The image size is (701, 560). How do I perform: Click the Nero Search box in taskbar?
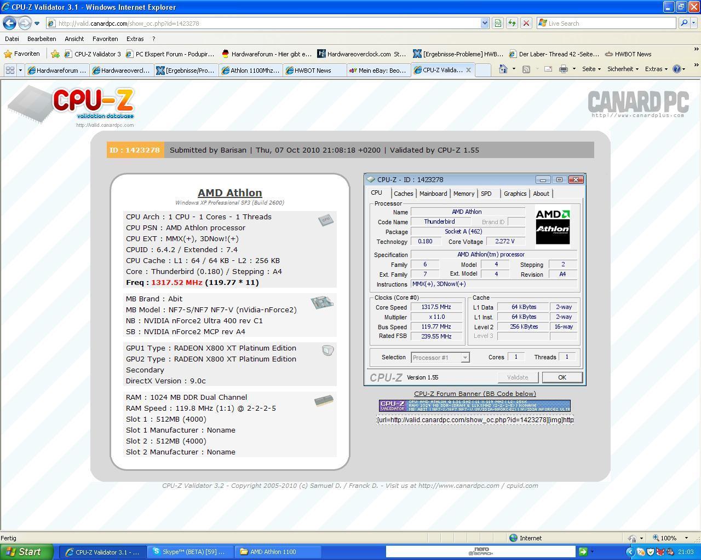coord(481,552)
